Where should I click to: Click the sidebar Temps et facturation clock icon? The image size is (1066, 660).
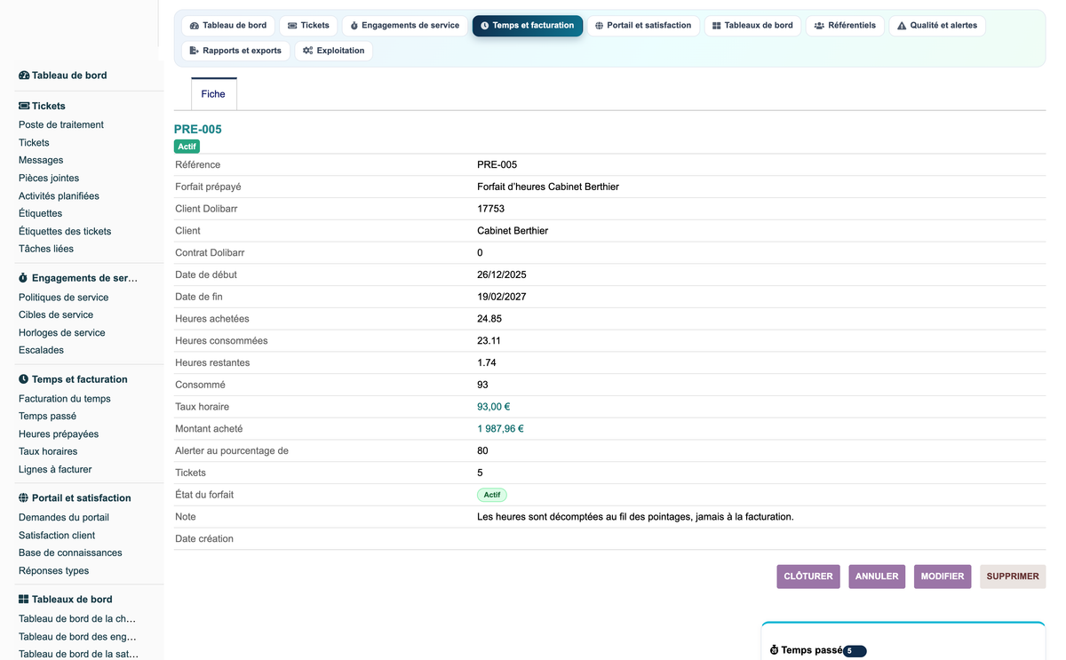(23, 379)
